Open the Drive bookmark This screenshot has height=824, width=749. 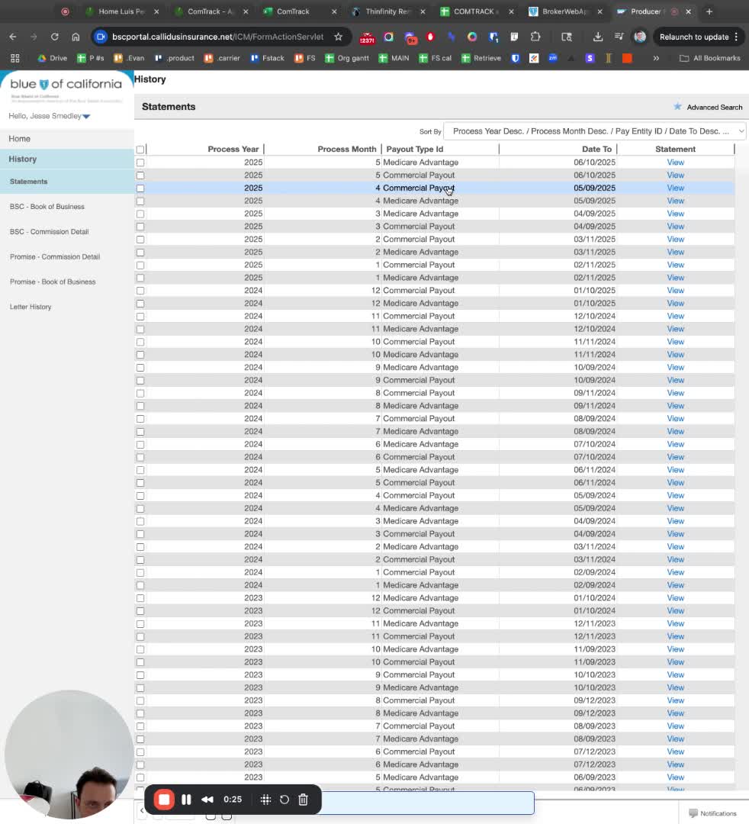52,58
